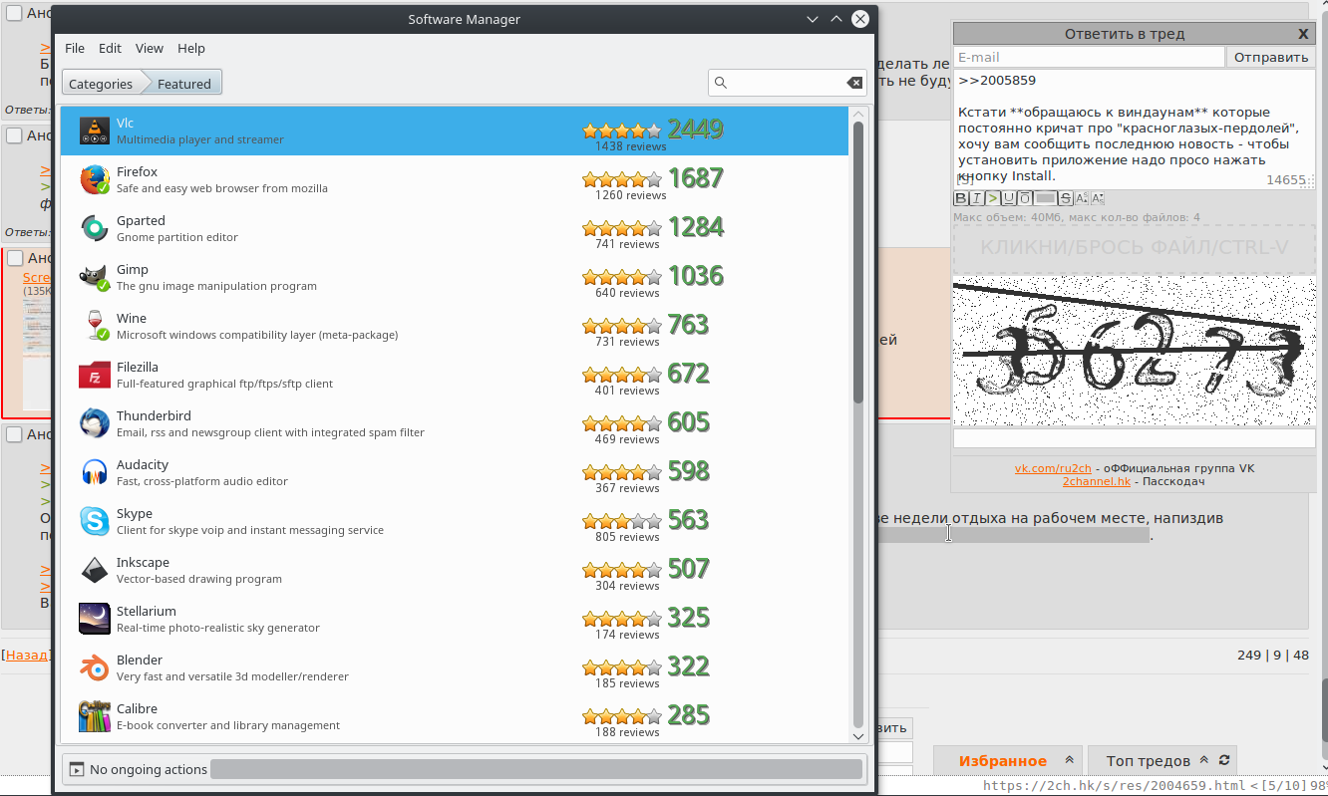Tick the fourth post checkbox in browser
This screenshot has height=796, width=1328.
tap(14, 433)
